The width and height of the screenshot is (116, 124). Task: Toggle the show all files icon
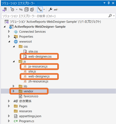click(x=32, y=10)
